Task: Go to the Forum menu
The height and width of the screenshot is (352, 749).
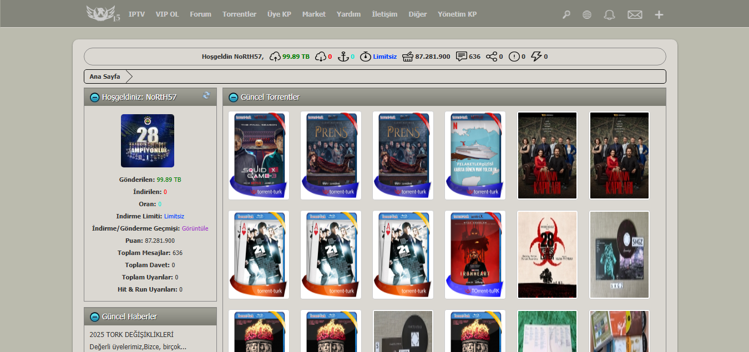Action: (200, 14)
